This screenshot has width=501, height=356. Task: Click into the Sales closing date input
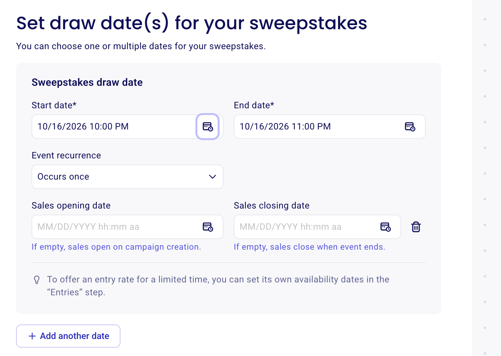317,227
